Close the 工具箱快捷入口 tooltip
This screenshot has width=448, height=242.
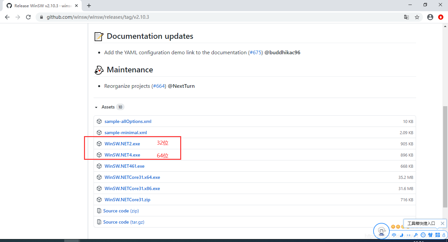442,223
